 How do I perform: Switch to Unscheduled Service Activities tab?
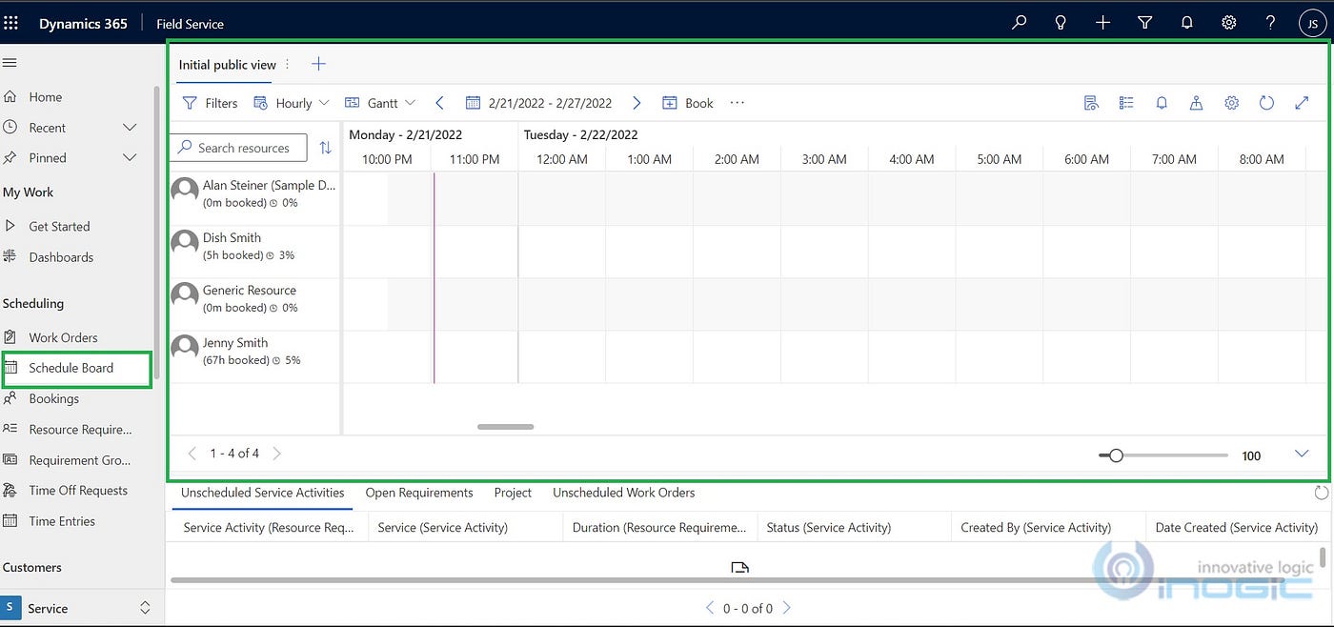pos(263,493)
